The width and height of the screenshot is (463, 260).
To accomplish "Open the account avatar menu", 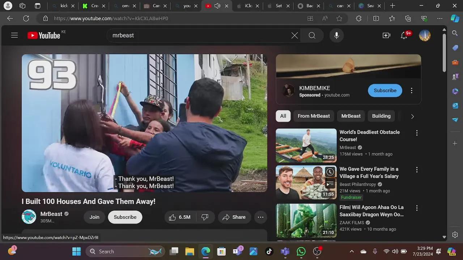I will pos(425,35).
